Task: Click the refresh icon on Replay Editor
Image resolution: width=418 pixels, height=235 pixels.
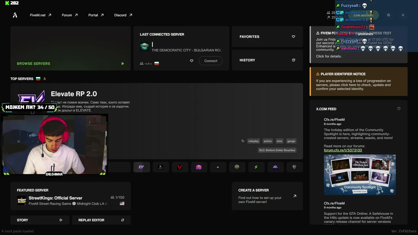Action: (123, 220)
